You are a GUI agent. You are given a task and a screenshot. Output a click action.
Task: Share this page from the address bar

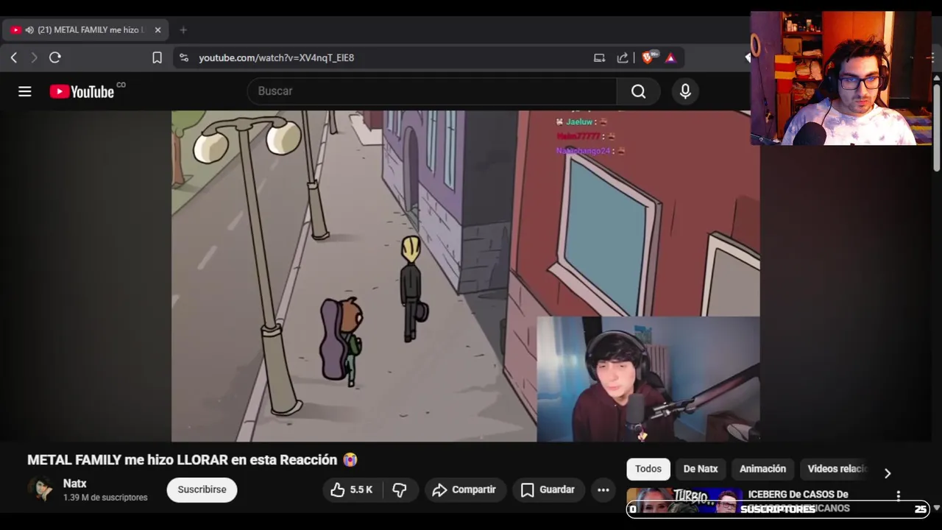[623, 57]
